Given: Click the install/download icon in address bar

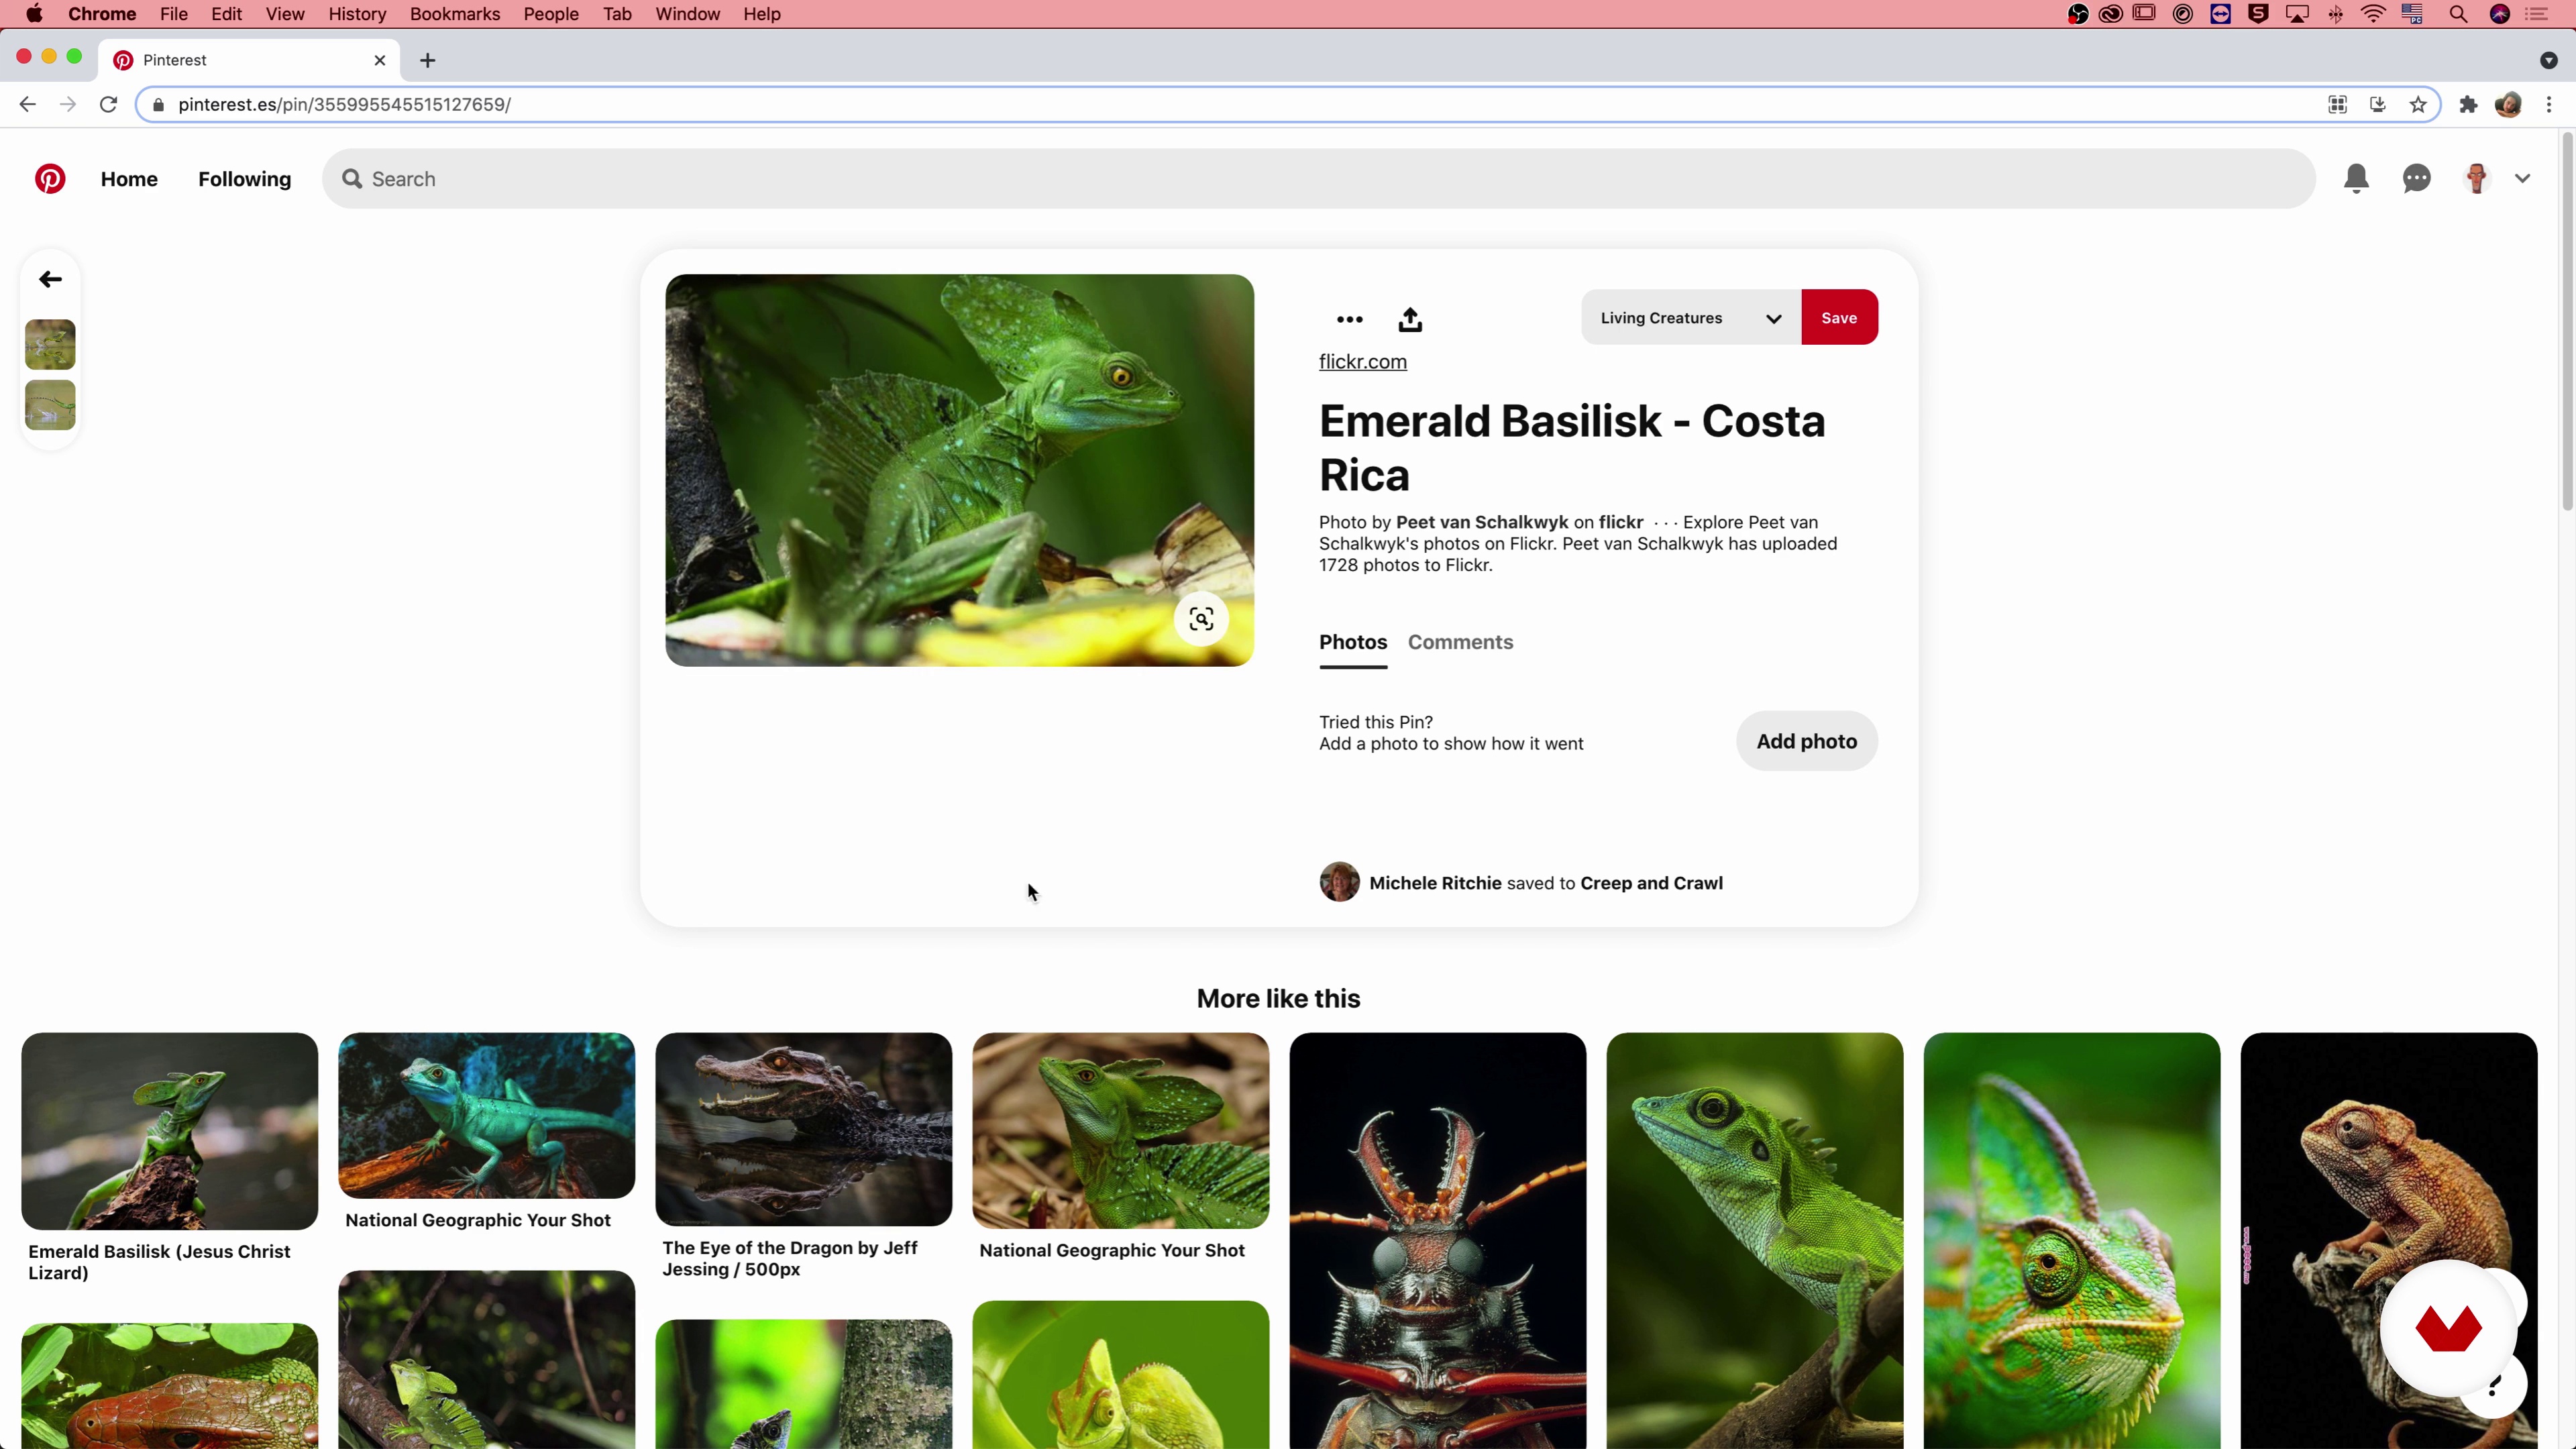Looking at the screenshot, I should (x=2378, y=104).
